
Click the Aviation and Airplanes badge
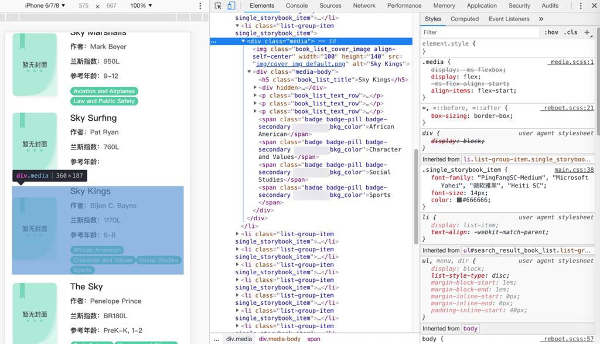tap(104, 91)
